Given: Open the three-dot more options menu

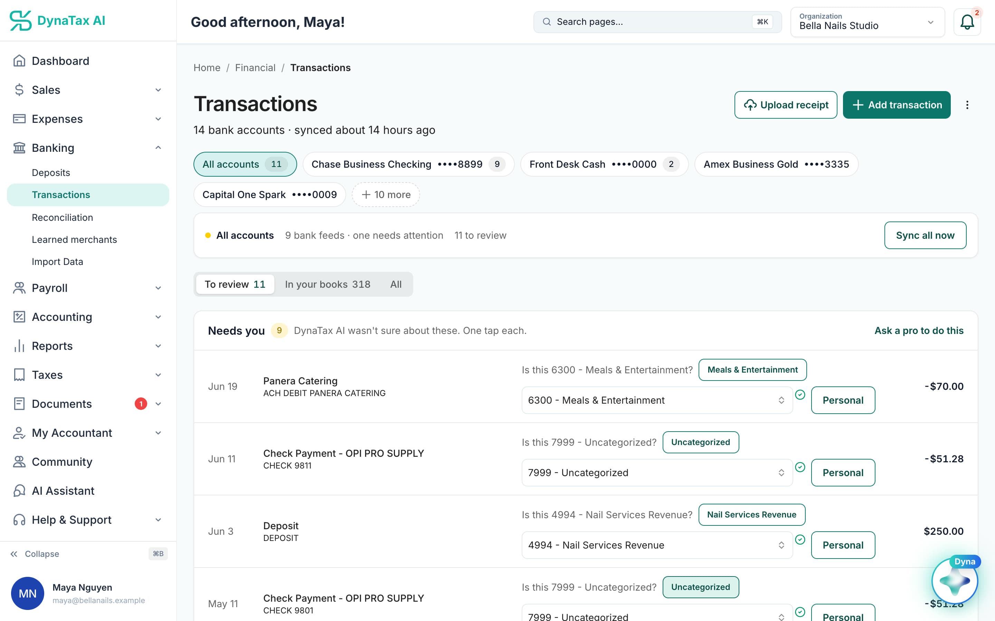Looking at the screenshot, I should click(967, 105).
